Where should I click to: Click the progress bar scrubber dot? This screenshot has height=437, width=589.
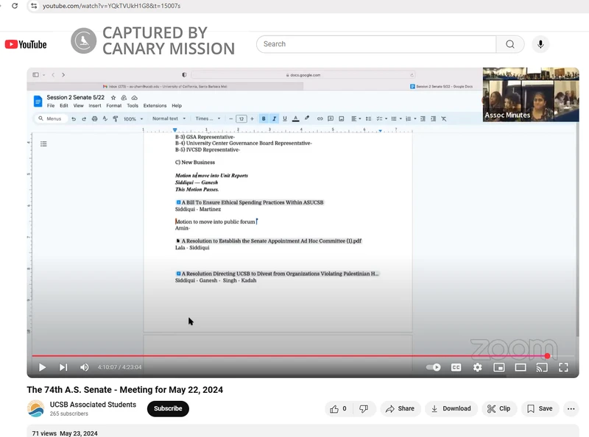point(547,355)
